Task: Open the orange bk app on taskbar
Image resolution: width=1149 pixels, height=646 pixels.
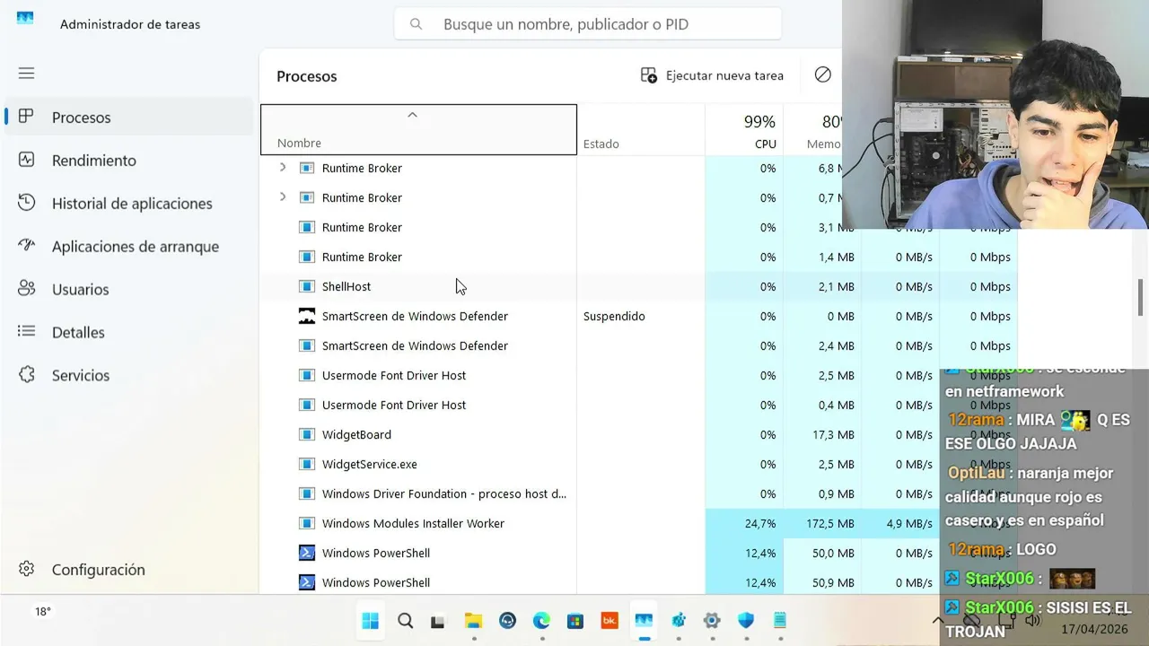Action: pyautogui.click(x=610, y=620)
